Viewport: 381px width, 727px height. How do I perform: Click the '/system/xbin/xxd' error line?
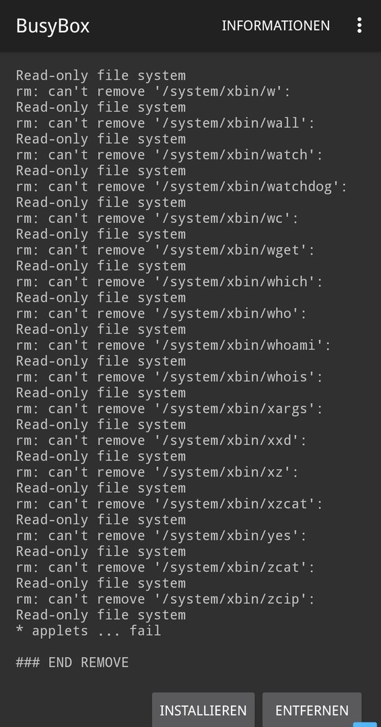pyautogui.click(x=162, y=440)
